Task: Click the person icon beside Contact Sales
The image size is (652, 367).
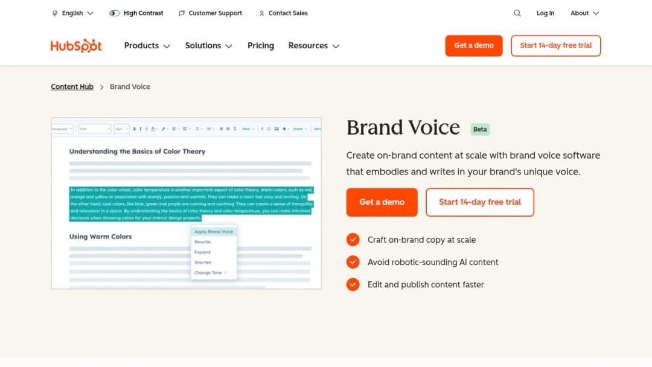Action: coord(261,13)
